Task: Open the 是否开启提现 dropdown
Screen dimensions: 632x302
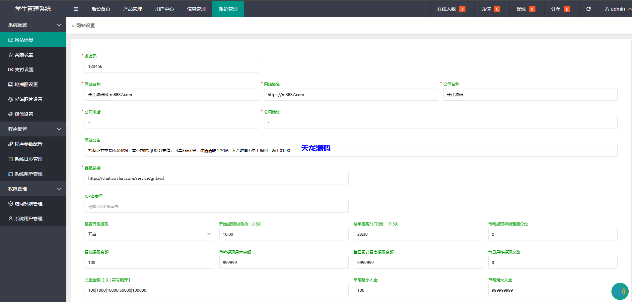Action: coord(149,234)
